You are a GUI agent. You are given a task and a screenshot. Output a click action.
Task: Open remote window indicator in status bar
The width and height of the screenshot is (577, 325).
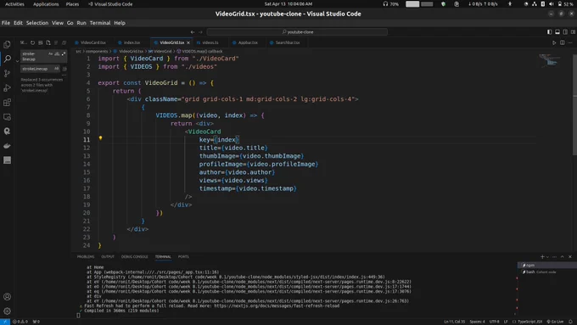[x=5, y=322]
